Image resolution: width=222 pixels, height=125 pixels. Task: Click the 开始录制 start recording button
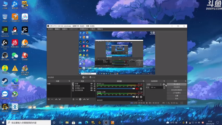coord(177,87)
